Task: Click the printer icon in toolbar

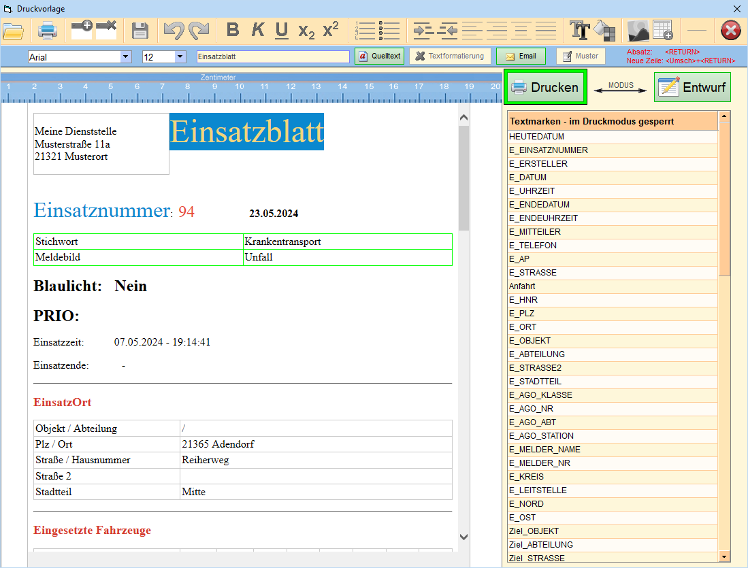Action: (x=47, y=31)
